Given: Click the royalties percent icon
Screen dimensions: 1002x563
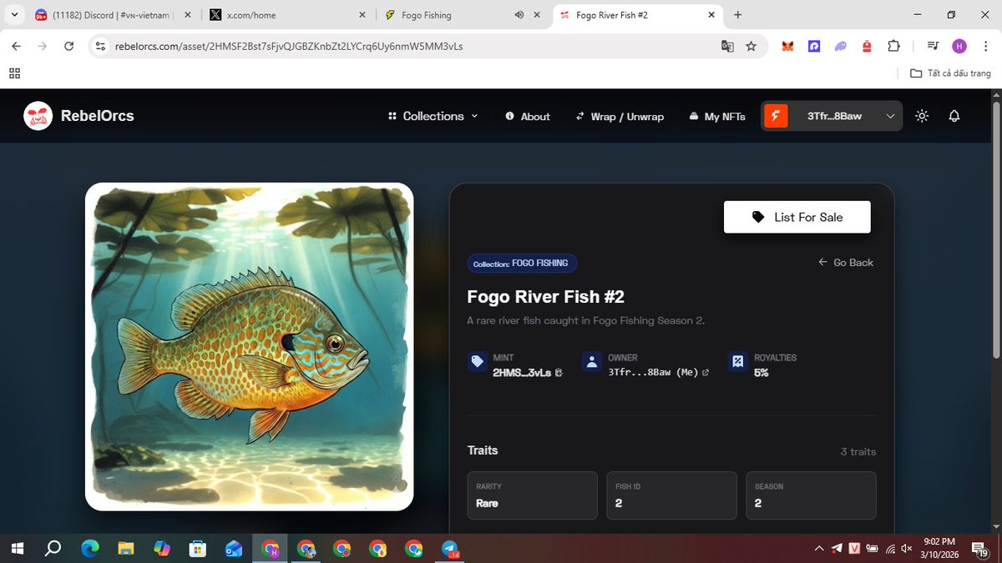Looking at the screenshot, I should [x=738, y=362].
